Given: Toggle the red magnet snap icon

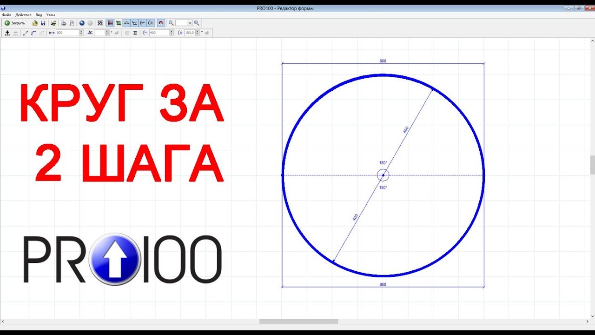Looking at the screenshot, I should point(161,23).
